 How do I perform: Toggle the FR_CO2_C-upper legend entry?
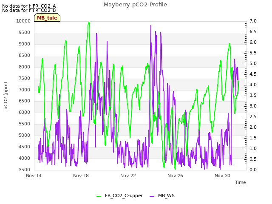tap(119, 195)
